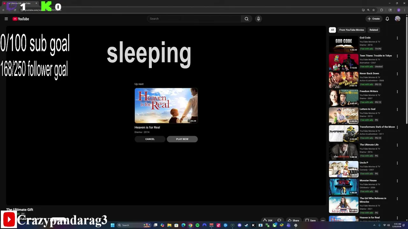
Task: Click the browser address bar URL
Action: [x=43, y=10]
